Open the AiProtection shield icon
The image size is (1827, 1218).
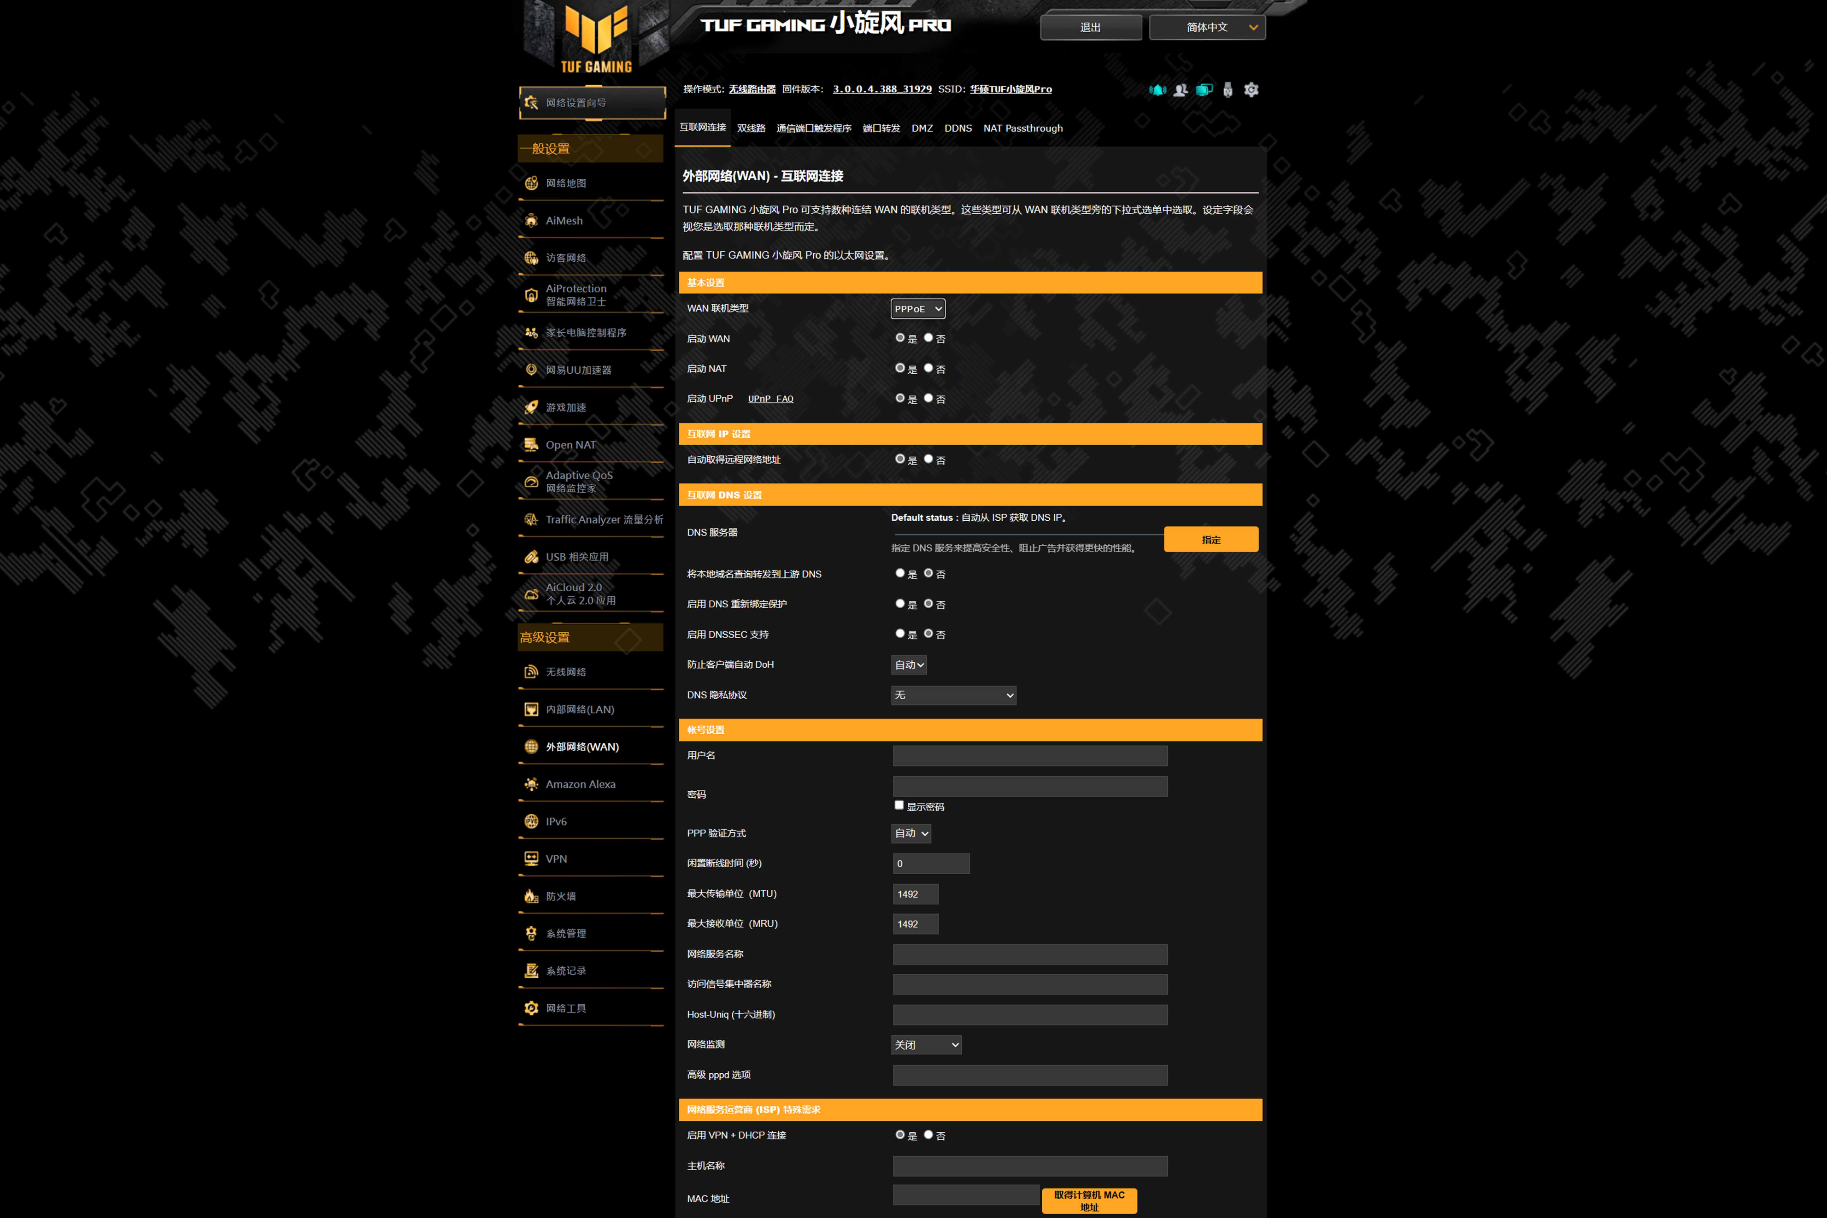coord(531,295)
